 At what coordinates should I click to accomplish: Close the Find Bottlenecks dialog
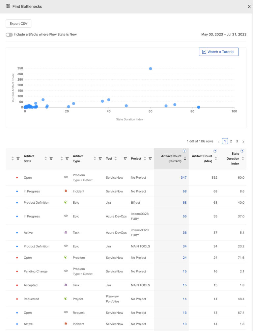pos(249,6)
